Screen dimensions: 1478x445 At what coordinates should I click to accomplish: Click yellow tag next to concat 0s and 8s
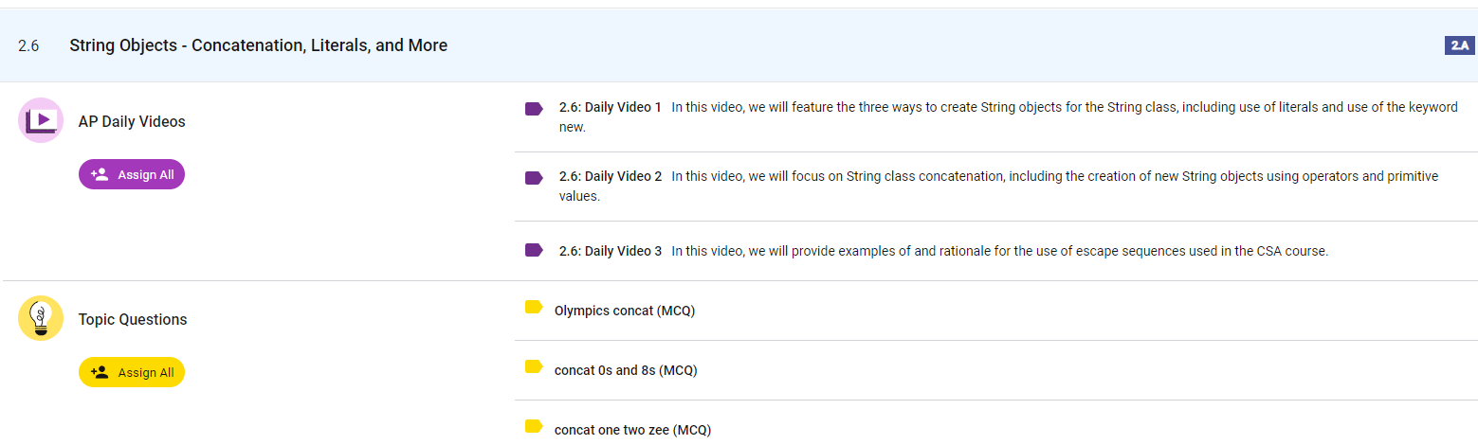click(533, 367)
